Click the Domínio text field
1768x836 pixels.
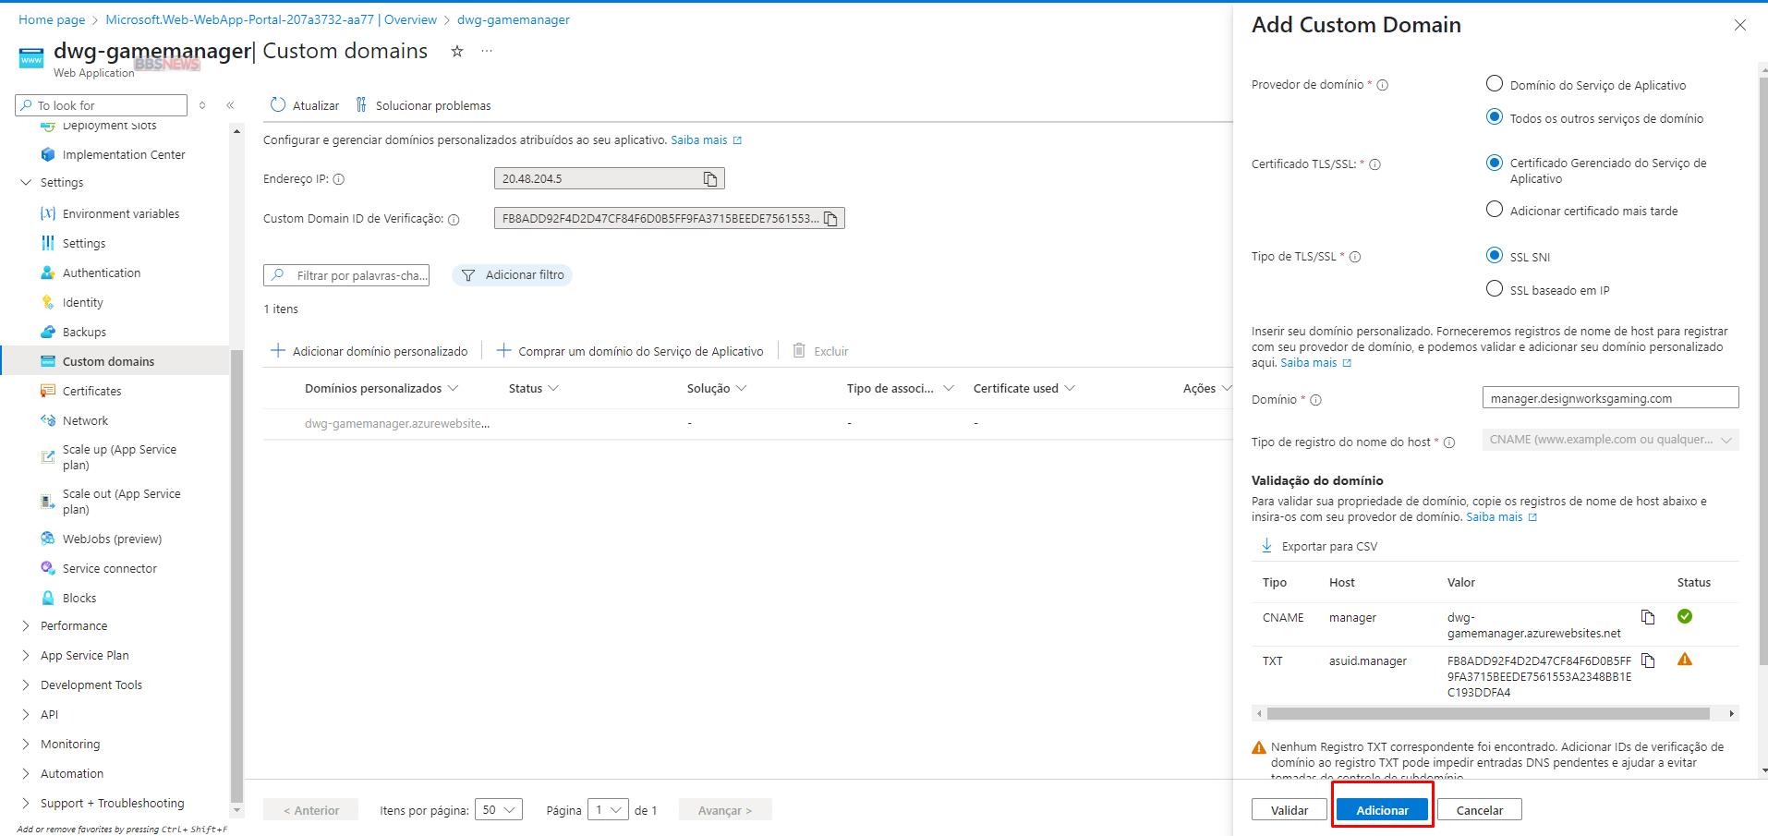(x=1609, y=398)
